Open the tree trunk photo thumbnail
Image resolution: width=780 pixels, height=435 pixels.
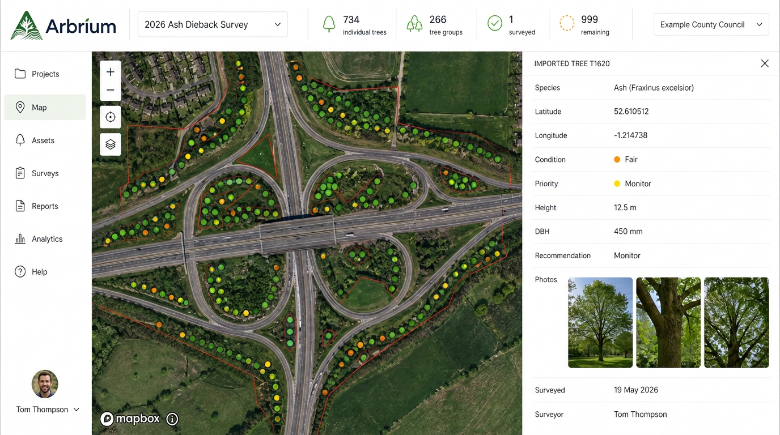point(668,322)
